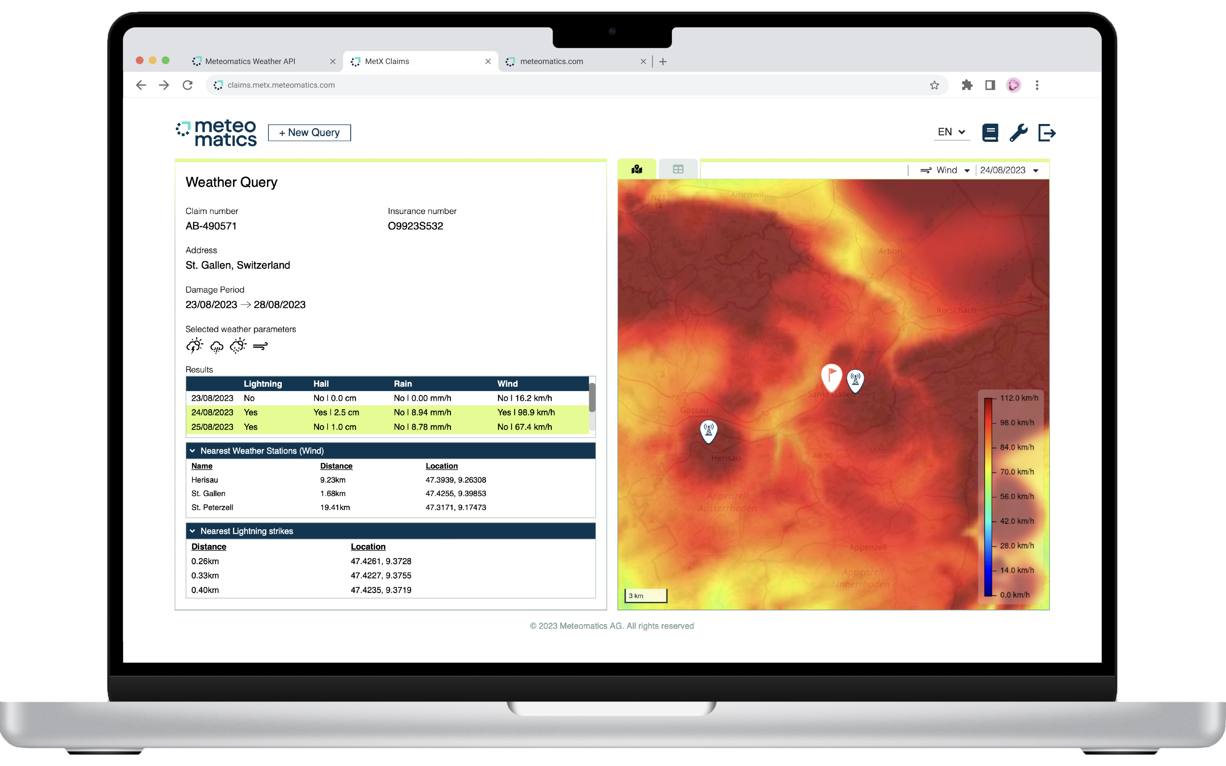
Task: Click the logout icon
Action: (1047, 133)
